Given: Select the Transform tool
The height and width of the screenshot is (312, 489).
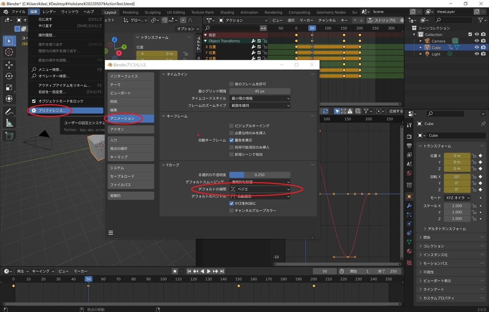Looking at the screenshot, I should point(9,99).
